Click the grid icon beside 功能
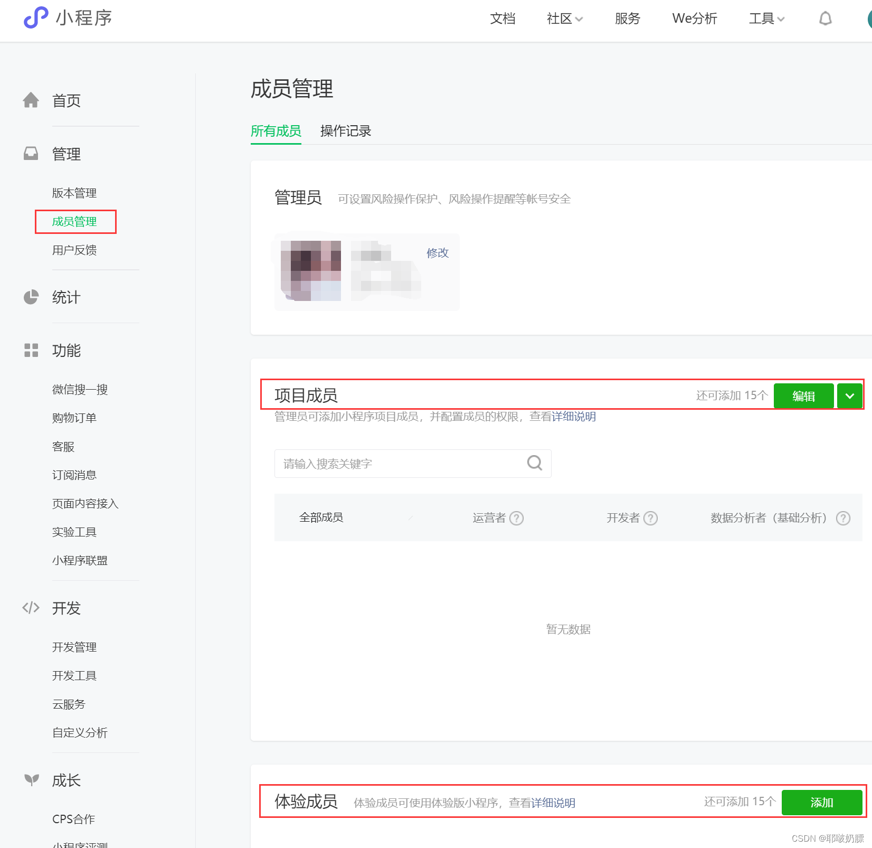This screenshot has width=872, height=848. (x=31, y=350)
